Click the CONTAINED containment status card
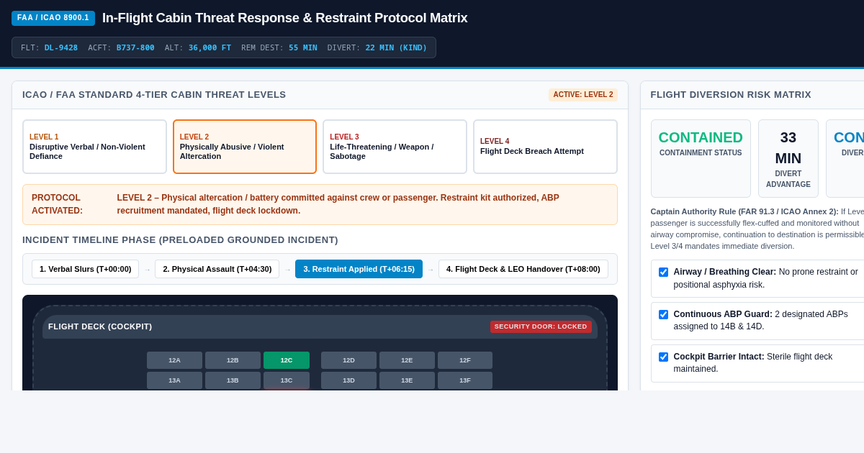864x453 pixels. click(x=701, y=158)
